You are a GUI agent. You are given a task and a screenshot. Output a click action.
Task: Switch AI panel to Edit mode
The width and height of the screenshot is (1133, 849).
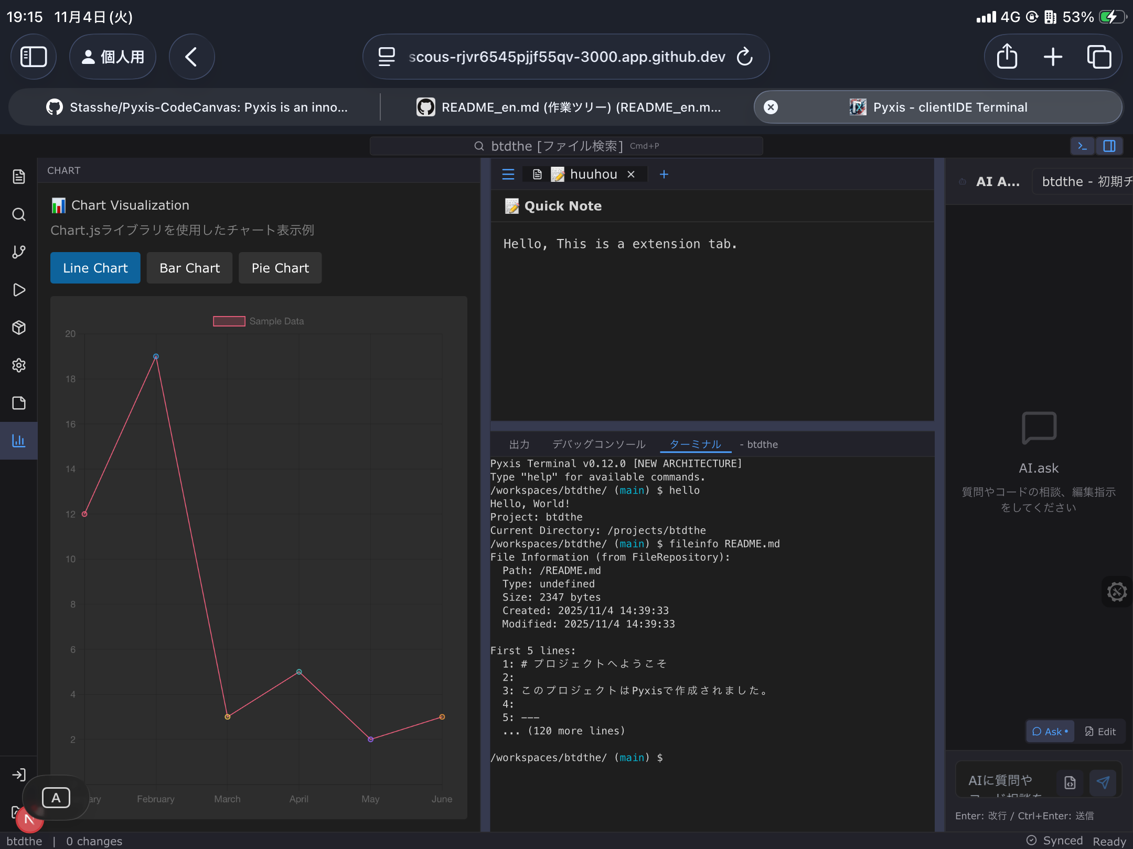[1100, 732]
